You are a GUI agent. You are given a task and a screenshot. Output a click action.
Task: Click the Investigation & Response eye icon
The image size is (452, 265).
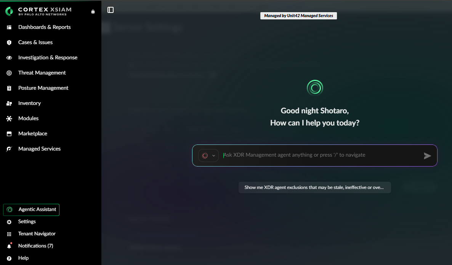9,58
